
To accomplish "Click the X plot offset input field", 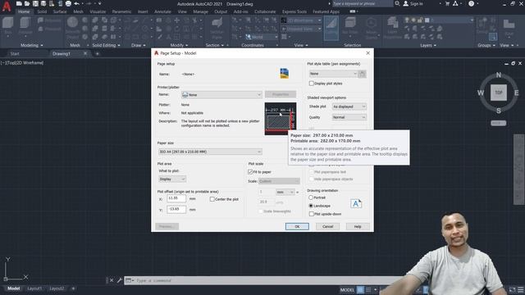I will pyautogui.click(x=176, y=198).
